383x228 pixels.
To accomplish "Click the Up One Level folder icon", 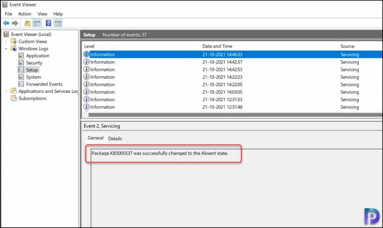I will coord(27,23).
